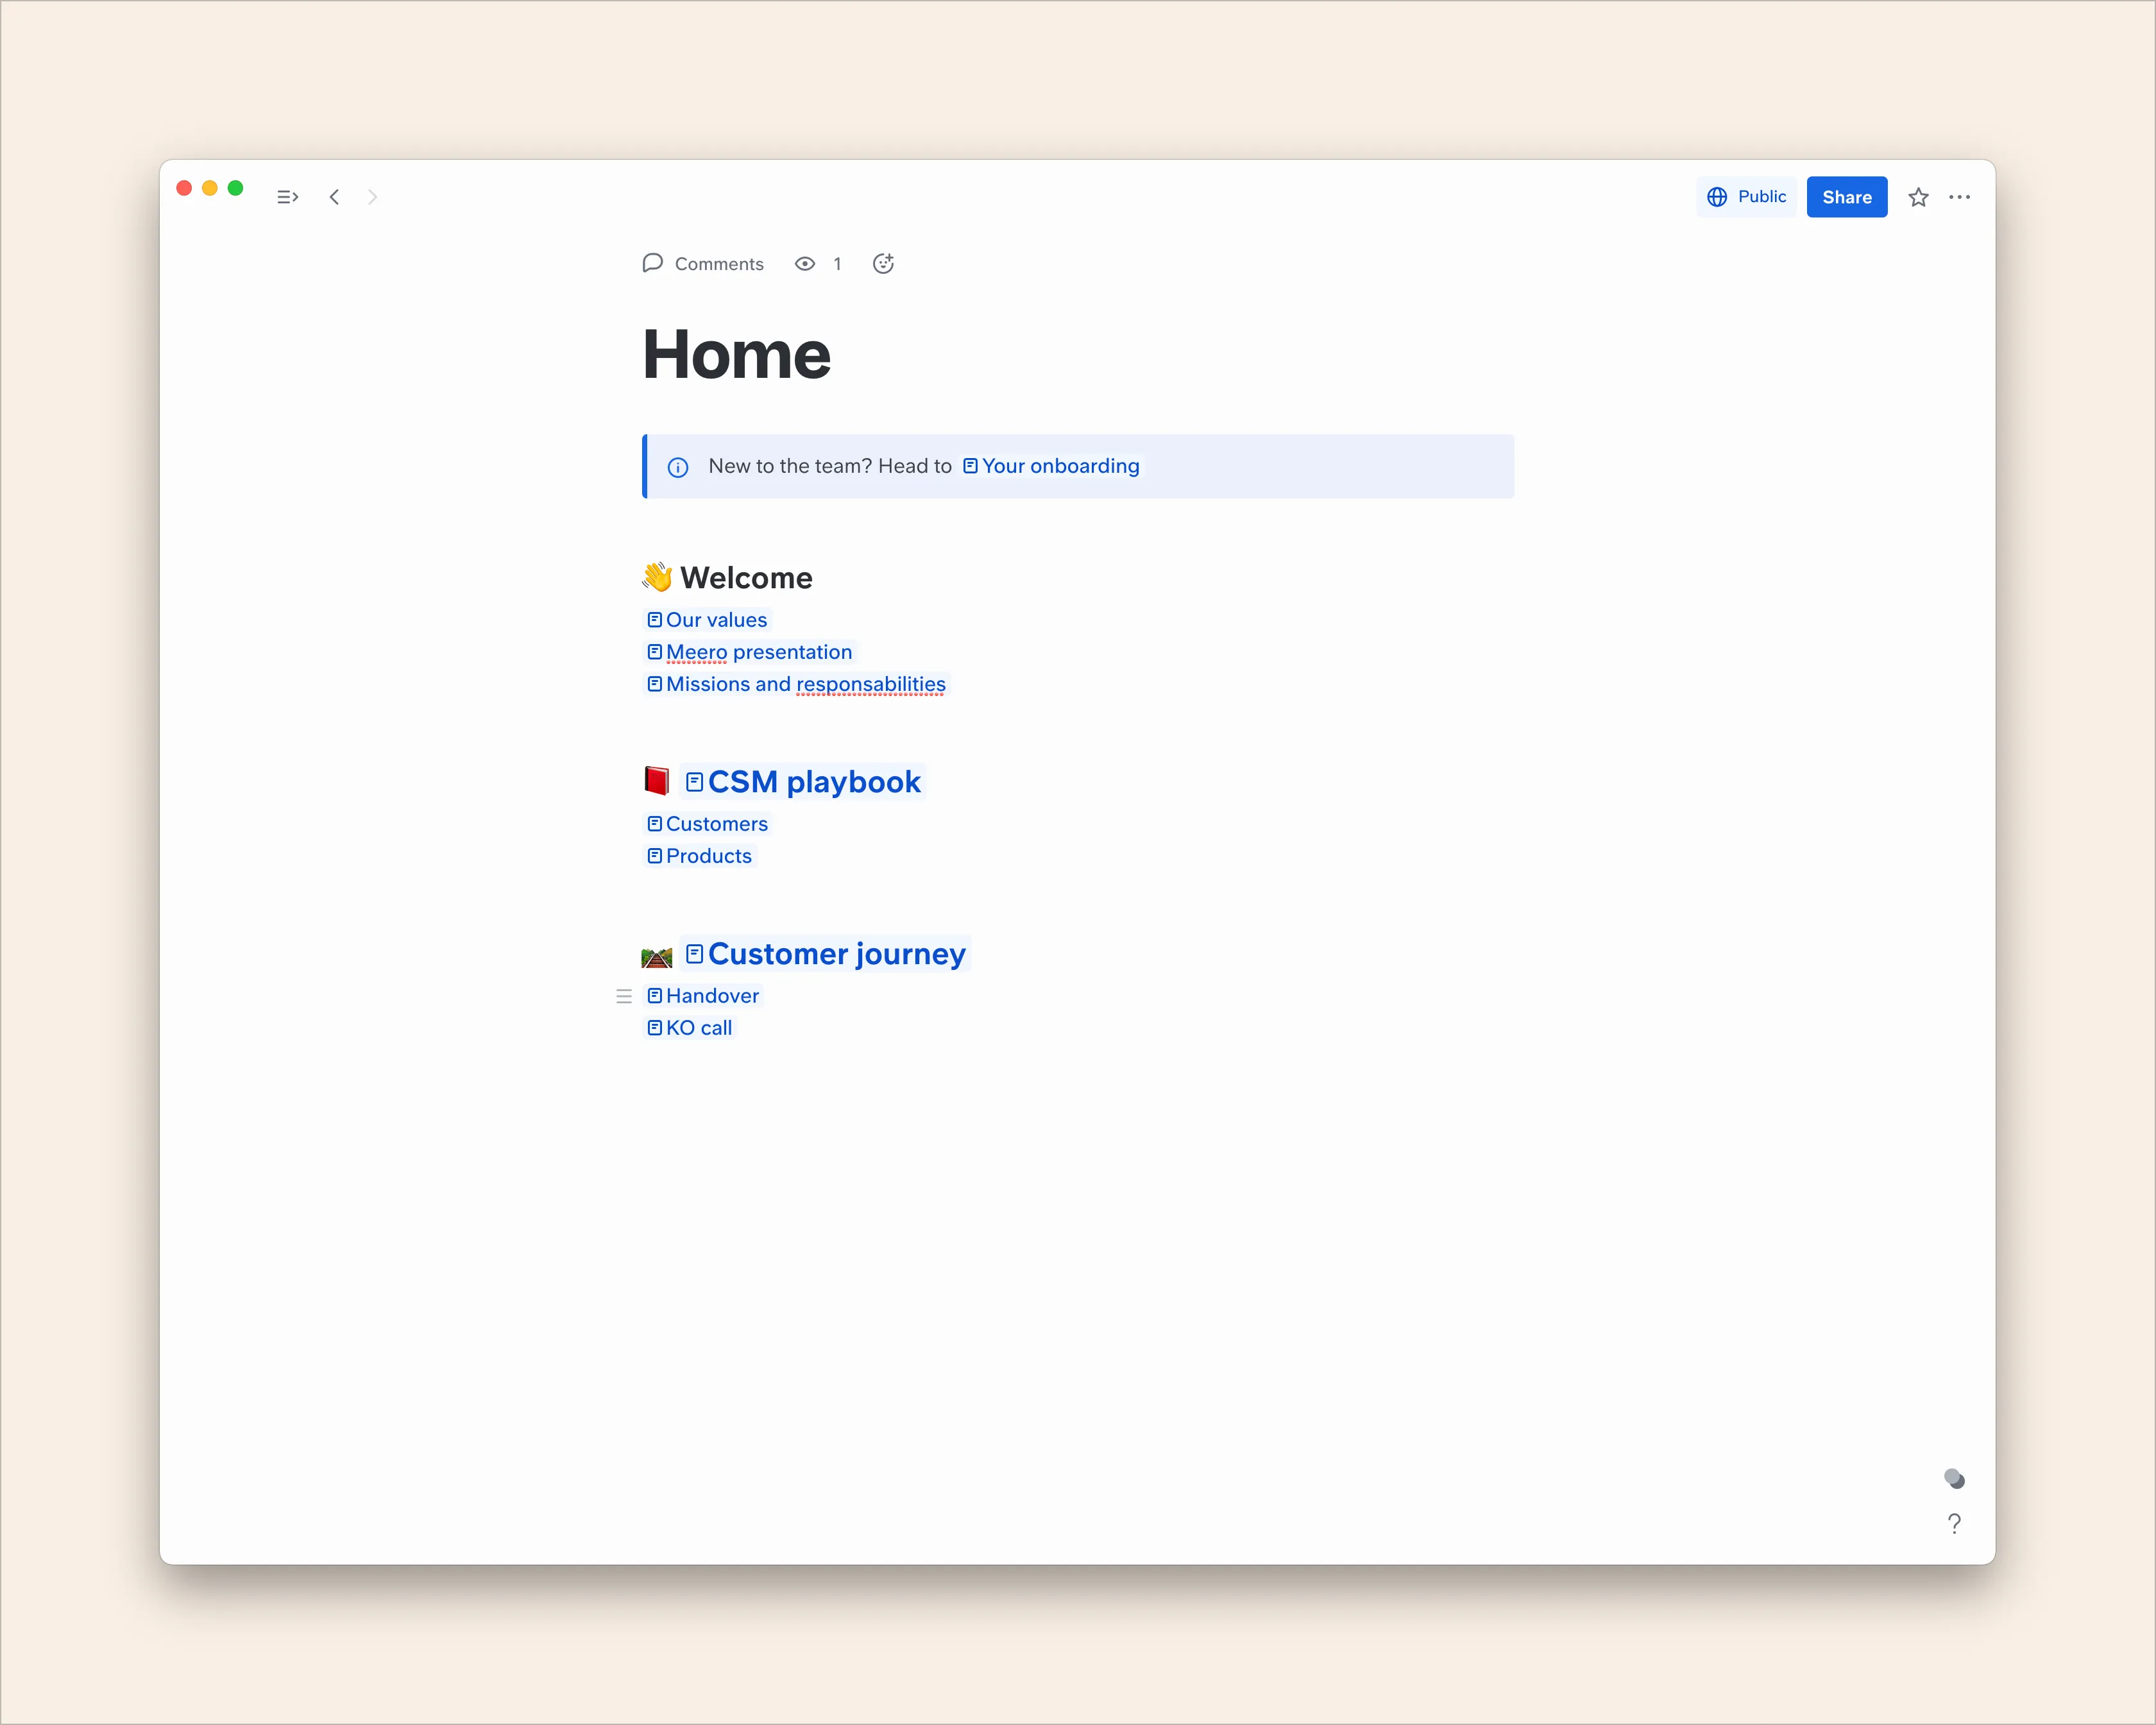Open the Customers page
The width and height of the screenshot is (2156, 1725).
(708, 824)
